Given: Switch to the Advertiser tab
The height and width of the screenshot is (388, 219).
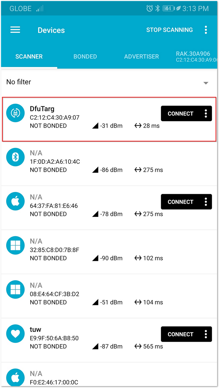Looking at the screenshot, I should tap(141, 57).
